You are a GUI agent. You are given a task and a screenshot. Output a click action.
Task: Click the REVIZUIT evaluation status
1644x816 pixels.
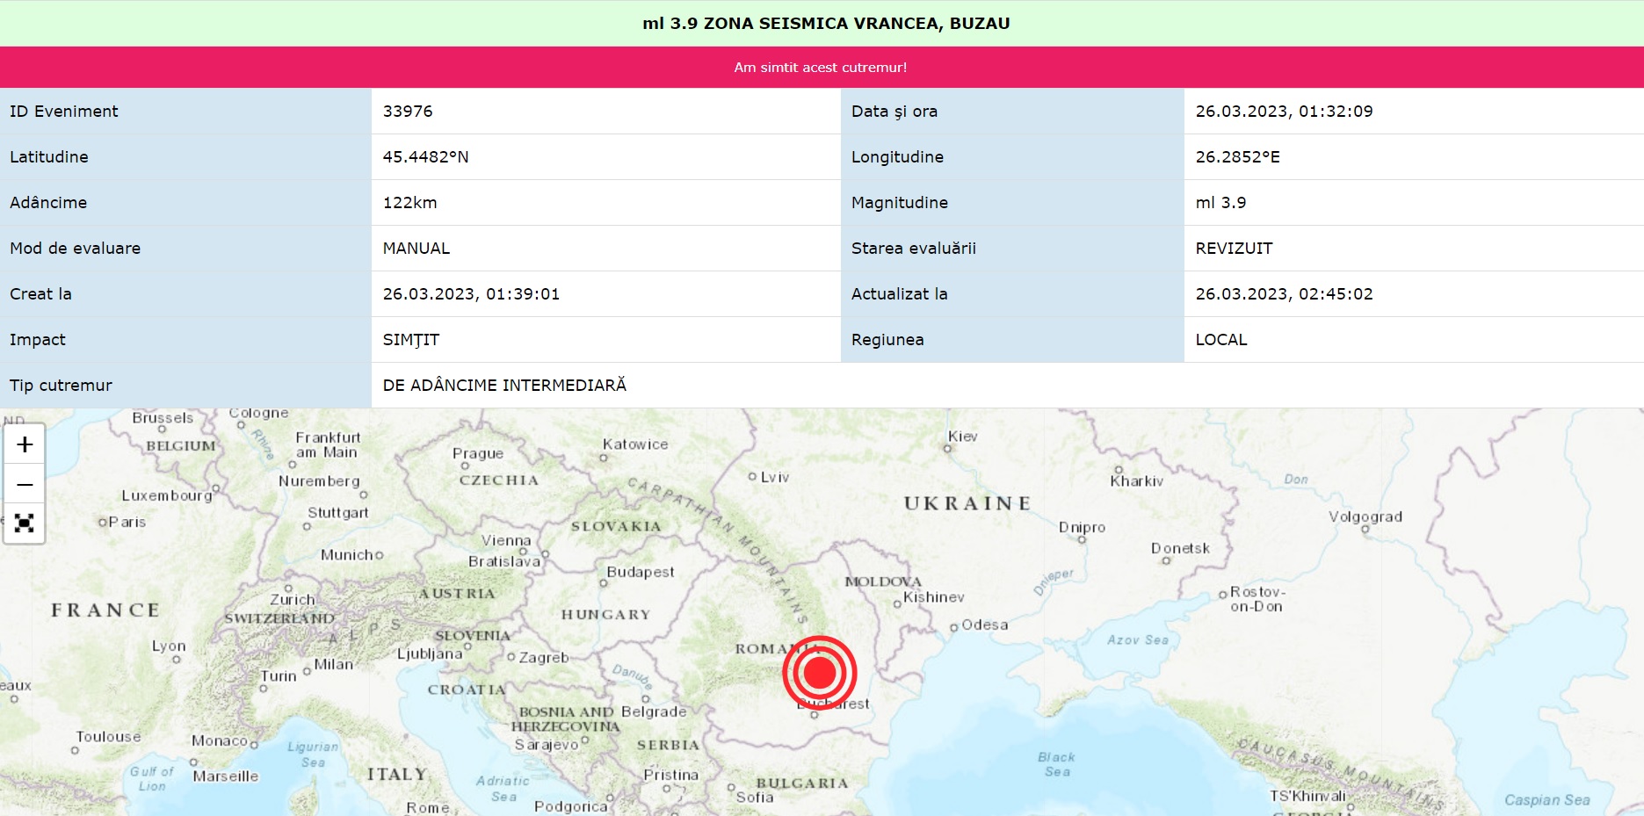pyautogui.click(x=1234, y=249)
